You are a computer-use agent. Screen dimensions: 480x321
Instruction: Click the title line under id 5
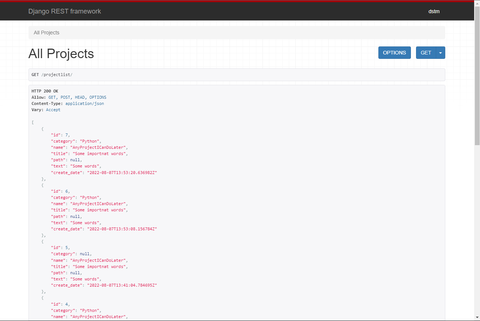tap(89, 267)
